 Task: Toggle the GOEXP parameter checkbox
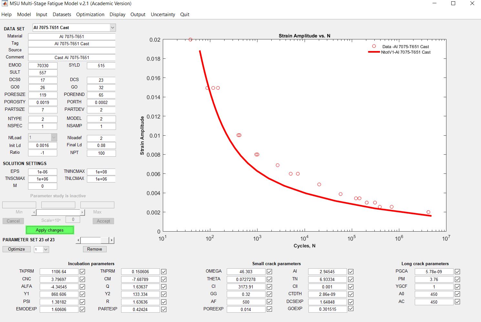(x=351, y=309)
